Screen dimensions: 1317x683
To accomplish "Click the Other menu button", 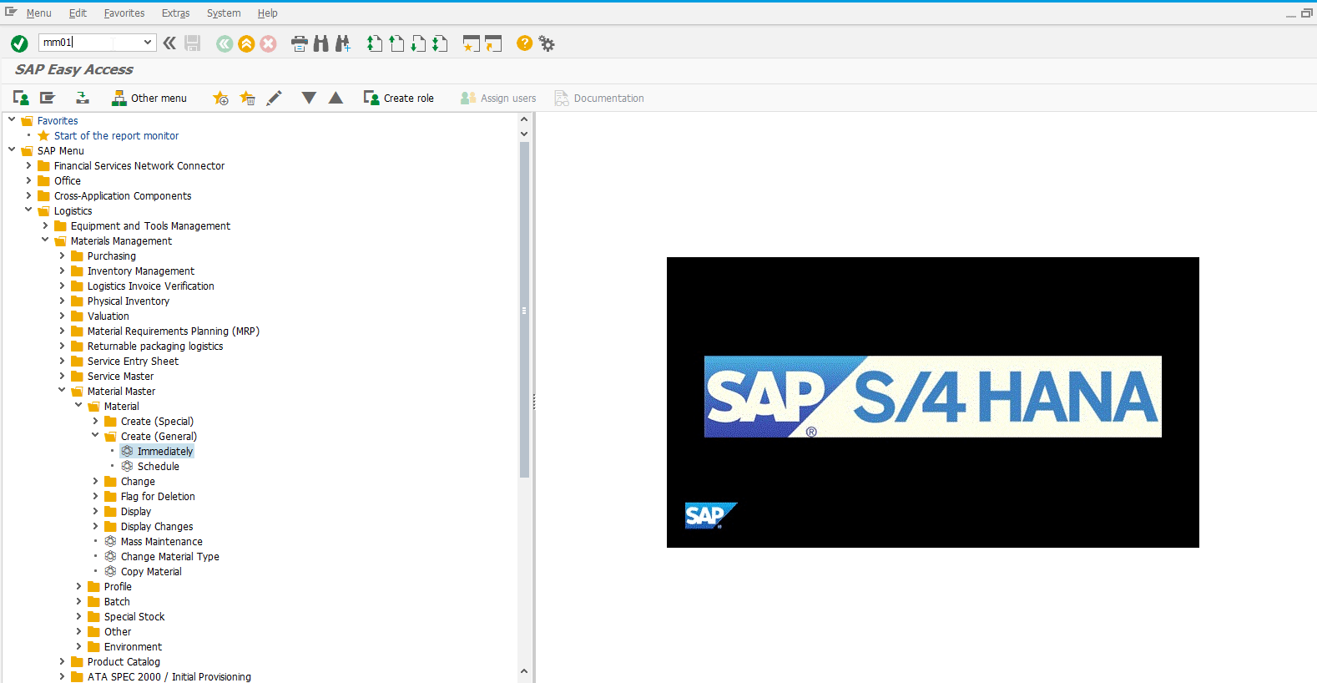I will coord(149,98).
